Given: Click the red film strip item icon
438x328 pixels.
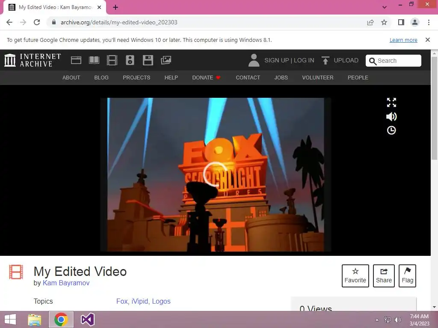Looking at the screenshot, I should coord(16,272).
